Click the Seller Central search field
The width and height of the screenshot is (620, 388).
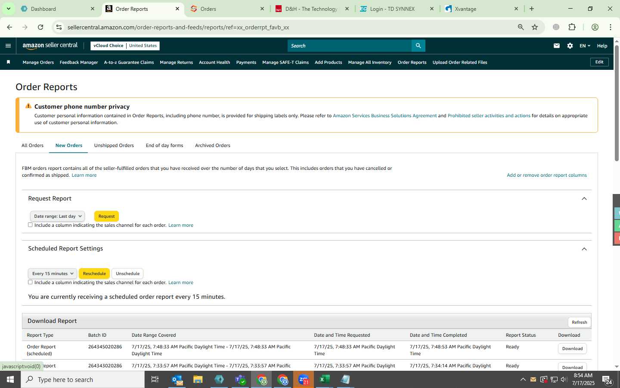coord(350,46)
